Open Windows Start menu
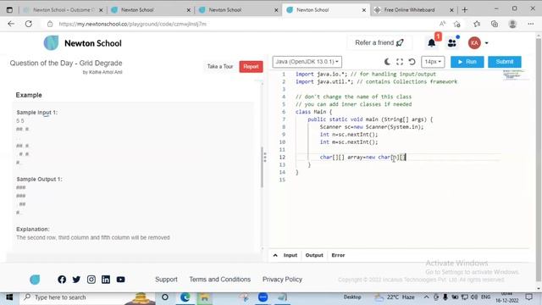Viewport: 542px width, 305px height. click(9, 297)
